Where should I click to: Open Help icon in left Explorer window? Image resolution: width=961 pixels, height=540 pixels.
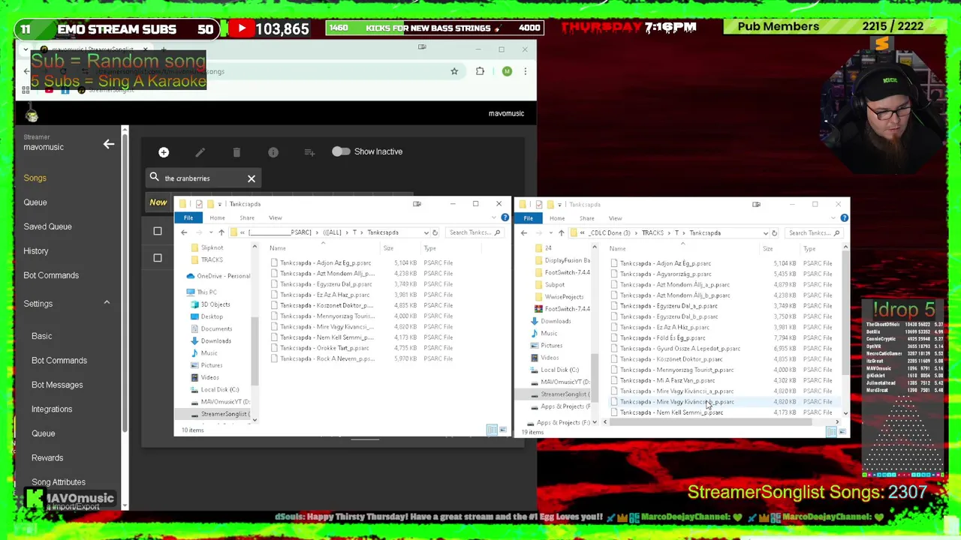click(x=505, y=218)
